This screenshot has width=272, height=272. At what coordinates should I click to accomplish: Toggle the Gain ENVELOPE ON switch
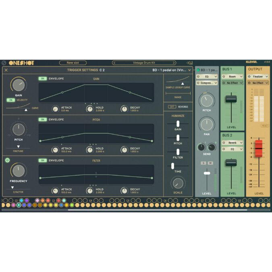coord(43,79)
